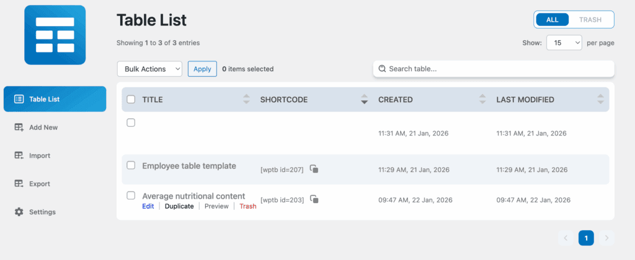This screenshot has width=635, height=260.
Task: Sort by the Created column arrows
Action: pyautogui.click(x=482, y=100)
